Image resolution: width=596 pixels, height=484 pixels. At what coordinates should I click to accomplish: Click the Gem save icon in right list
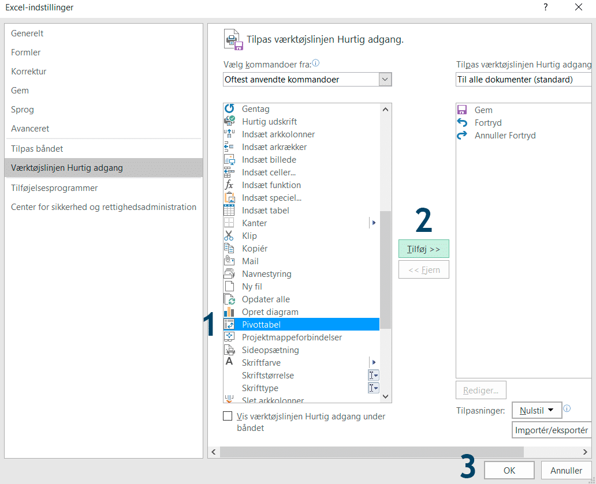462,110
